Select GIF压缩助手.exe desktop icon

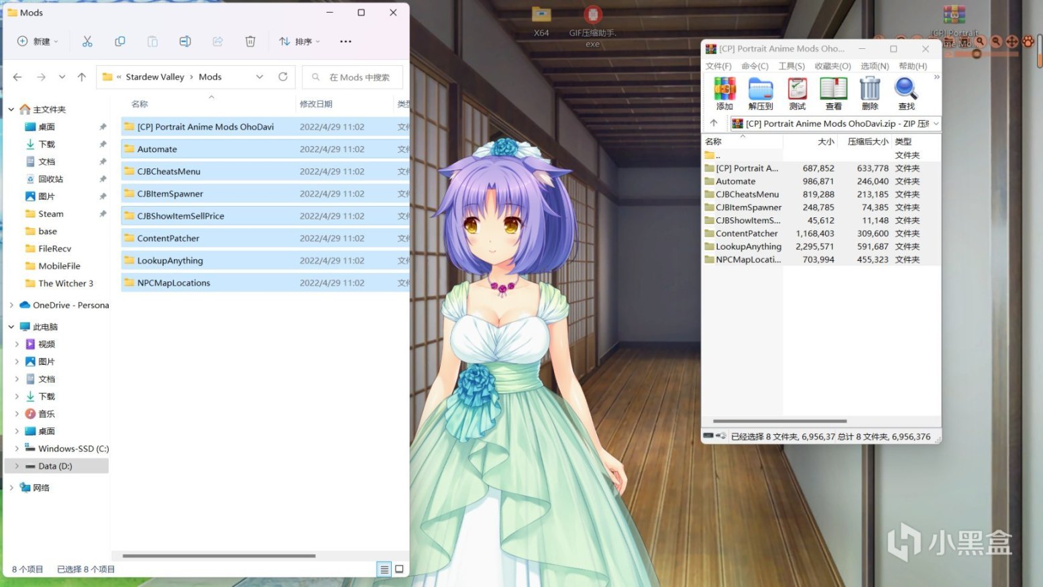point(592,25)
